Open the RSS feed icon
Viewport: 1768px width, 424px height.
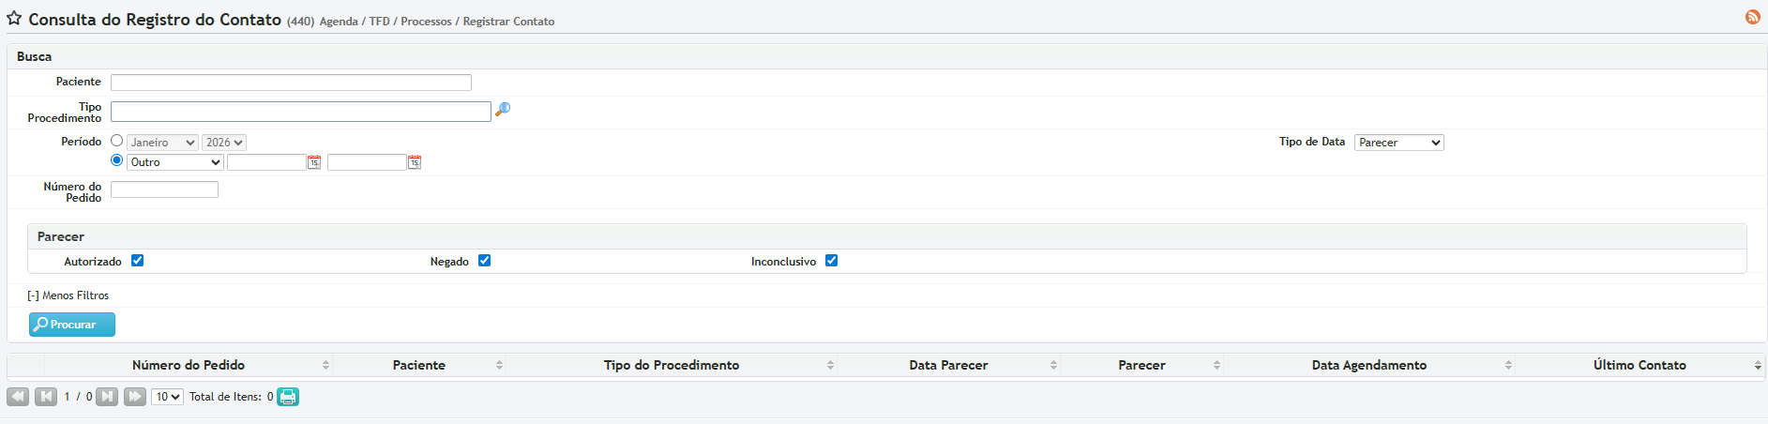pos(1752,17)
